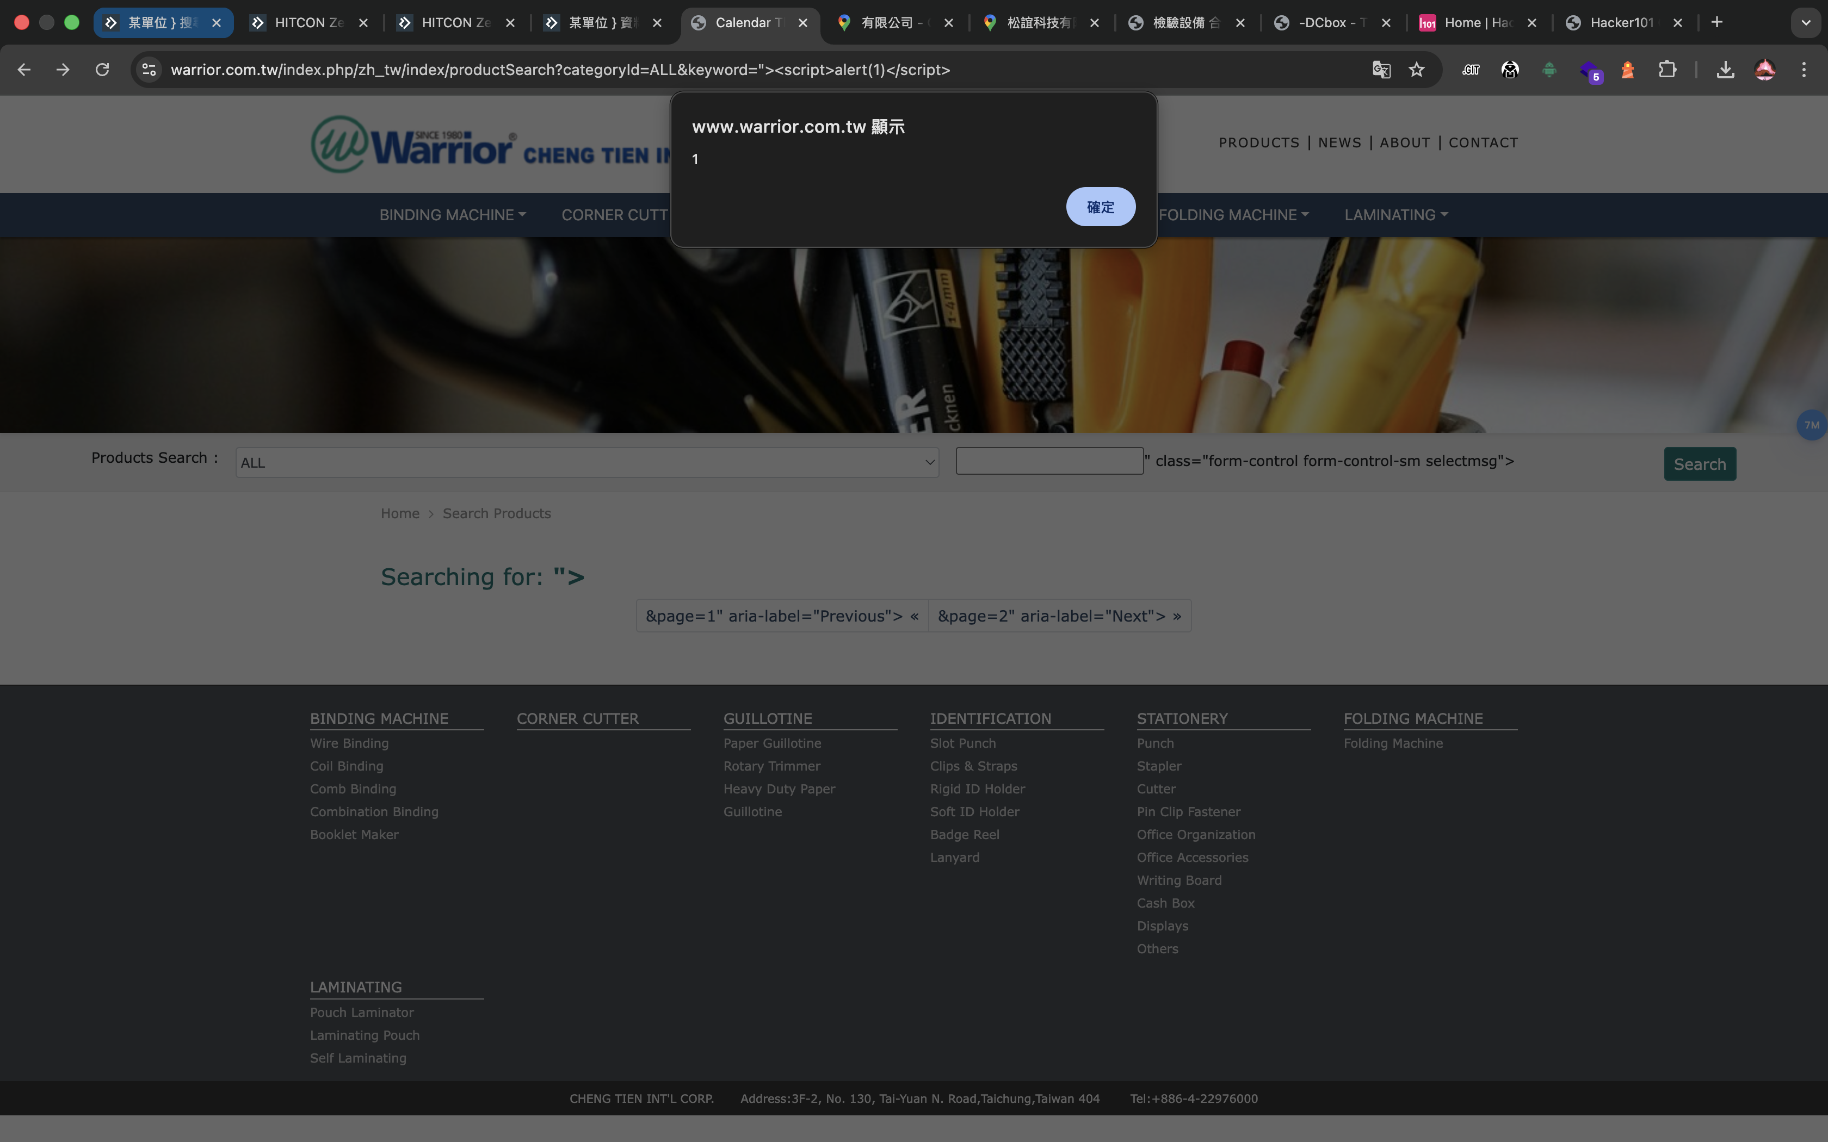Open NEWS in top navigation

pos(1339,142)
